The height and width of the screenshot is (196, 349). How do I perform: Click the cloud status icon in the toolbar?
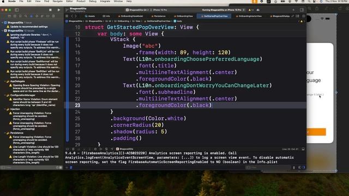258,10
